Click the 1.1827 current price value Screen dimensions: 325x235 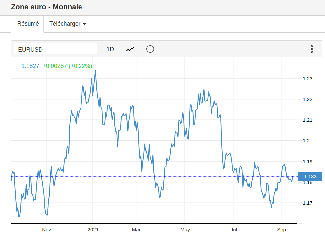click(30, 66)
